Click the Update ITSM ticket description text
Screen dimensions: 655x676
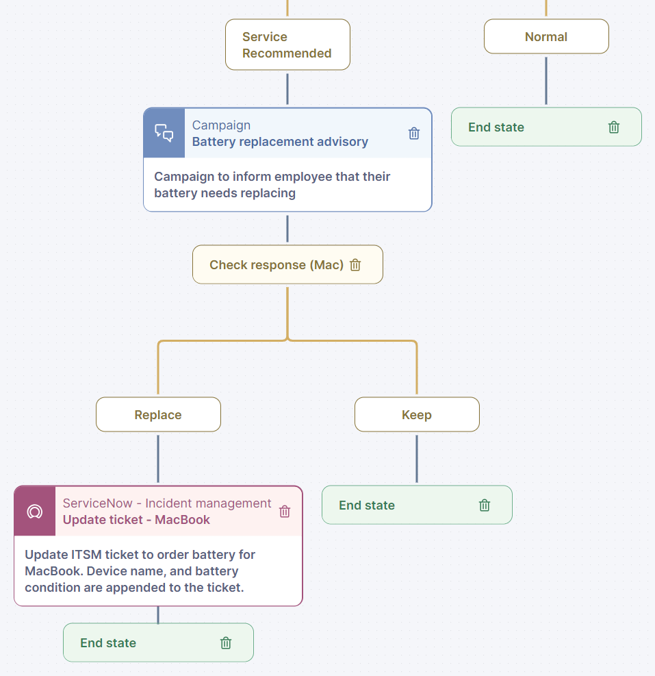(140, 571)
